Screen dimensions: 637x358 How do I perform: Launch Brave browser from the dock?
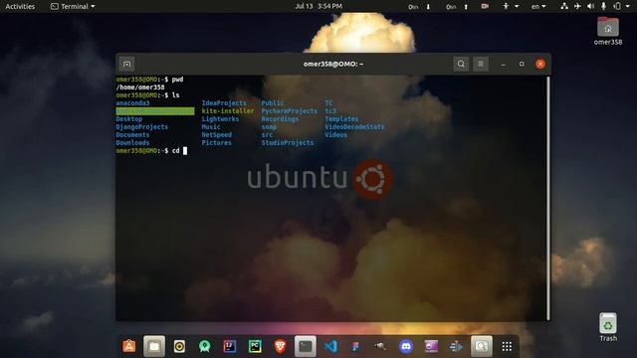[281, 346]
